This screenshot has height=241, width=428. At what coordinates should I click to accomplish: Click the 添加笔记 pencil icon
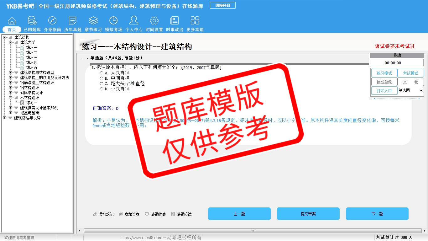tap(95, 214)
